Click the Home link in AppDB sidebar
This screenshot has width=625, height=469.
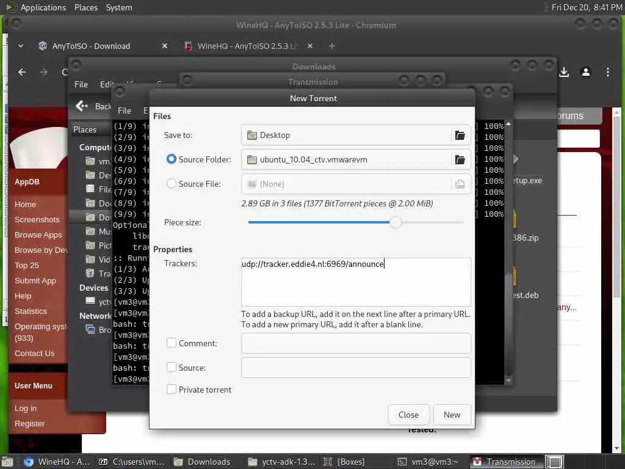tap(25, 204)
